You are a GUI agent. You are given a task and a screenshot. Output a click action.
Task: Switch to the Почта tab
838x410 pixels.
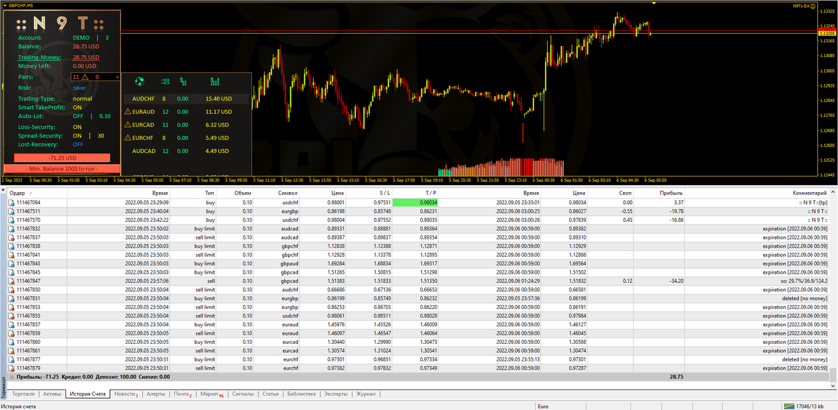[183, 394]
